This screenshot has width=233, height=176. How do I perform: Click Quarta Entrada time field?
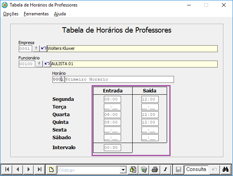point(113,115)
